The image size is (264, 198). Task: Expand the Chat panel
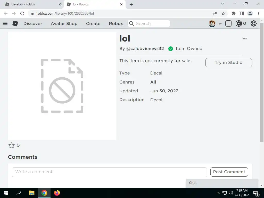pos(222,183)
